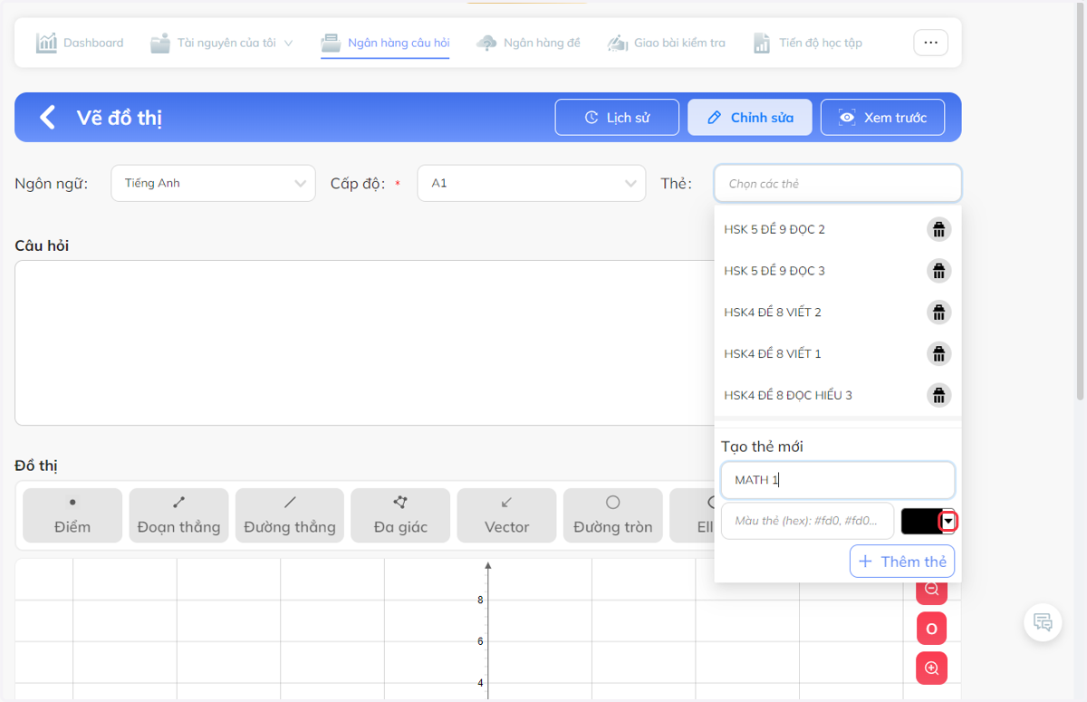Select the Đoạn thẳng segment tool
1087x702 pixels.
[x=178, y=515]
